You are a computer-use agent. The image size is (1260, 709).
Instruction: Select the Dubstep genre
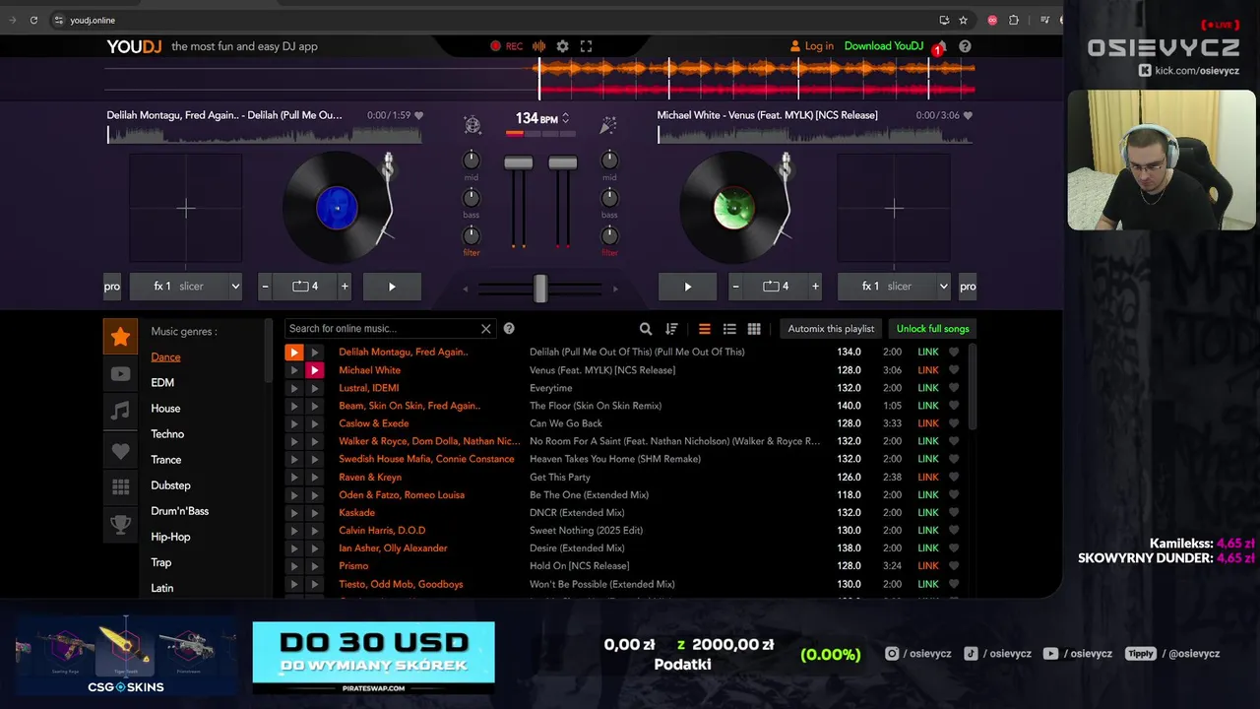point(170,485)
